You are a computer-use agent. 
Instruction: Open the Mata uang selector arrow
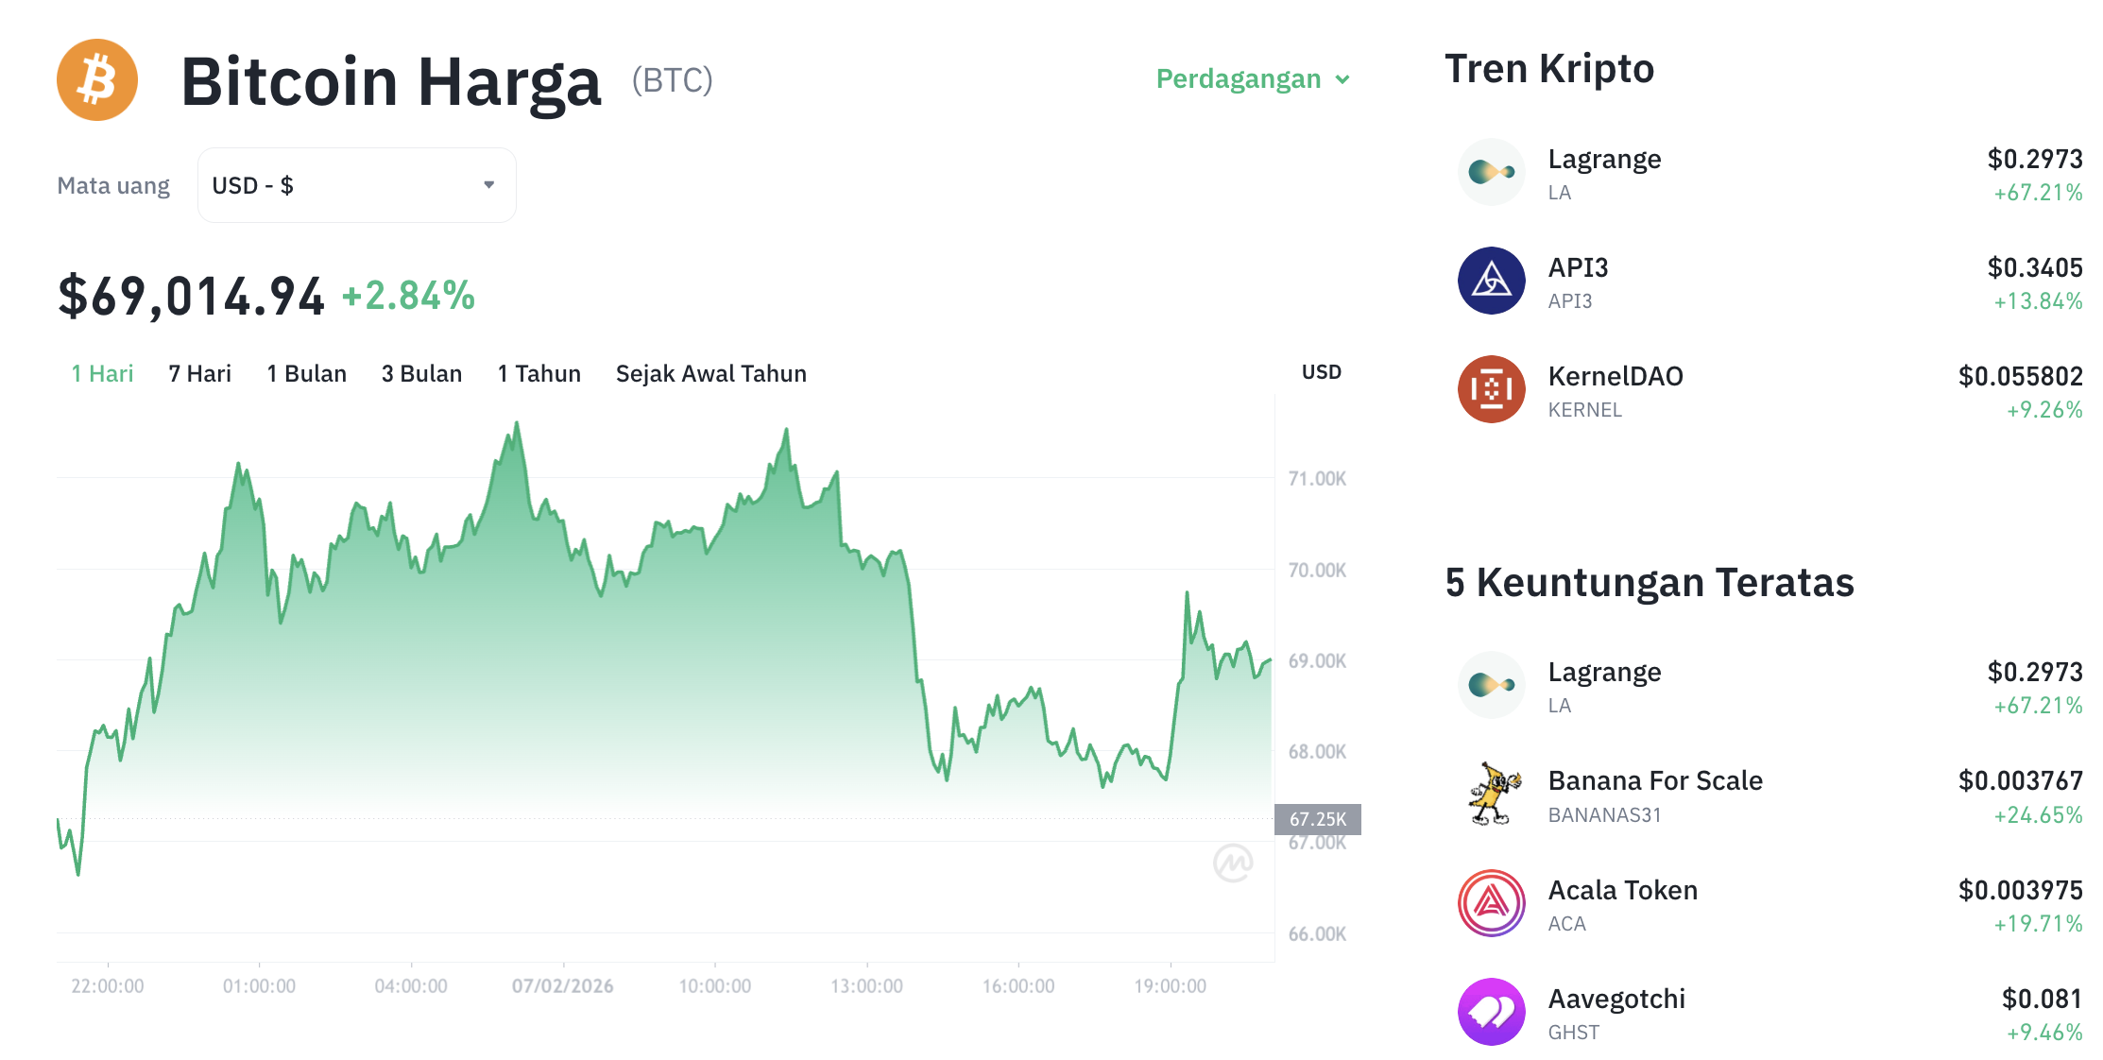pyautogui.click(x=488, y=185)
